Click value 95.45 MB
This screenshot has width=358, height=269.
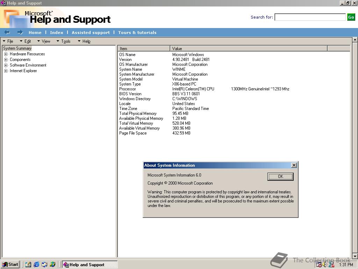click(x=180, y=113)
